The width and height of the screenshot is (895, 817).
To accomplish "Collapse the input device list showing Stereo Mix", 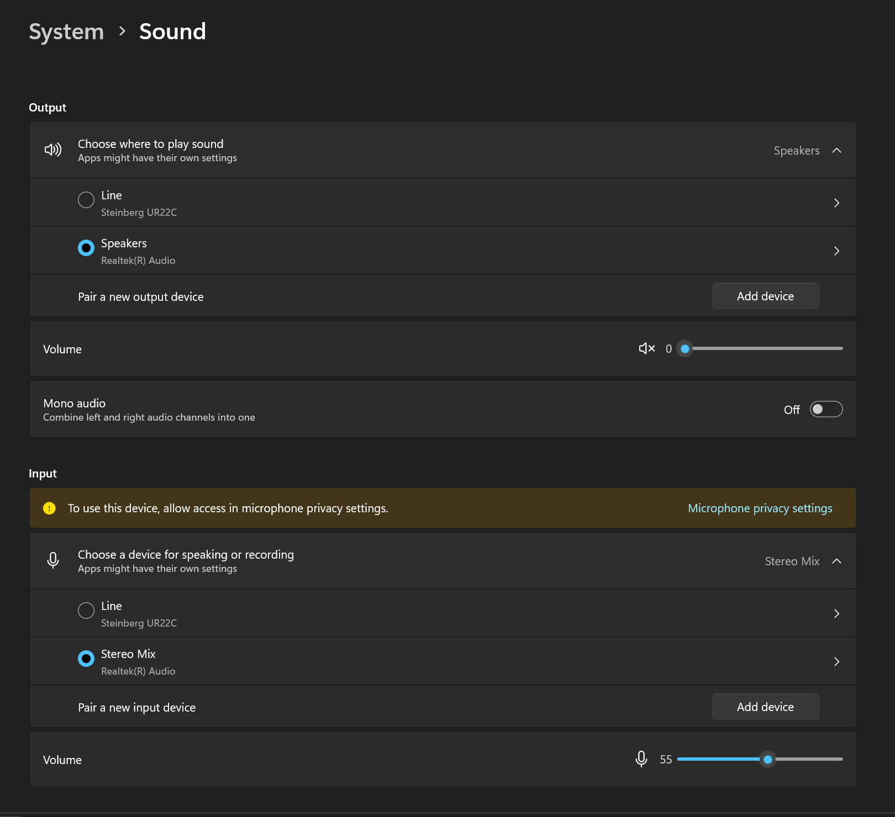I will [836, 561].
